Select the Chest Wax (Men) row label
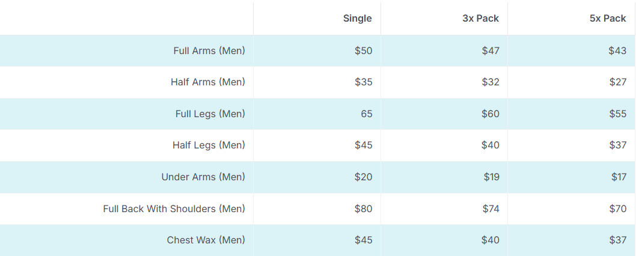636x256 pixels. [206, 240]
